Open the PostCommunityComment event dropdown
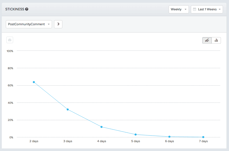 click(x=29, y=24)
